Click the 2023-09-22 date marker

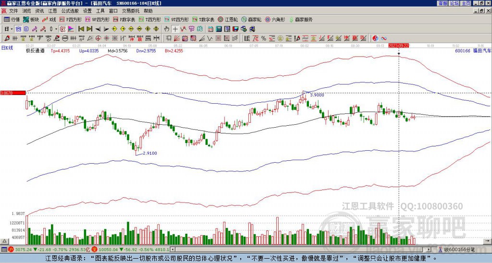(398, 46)
